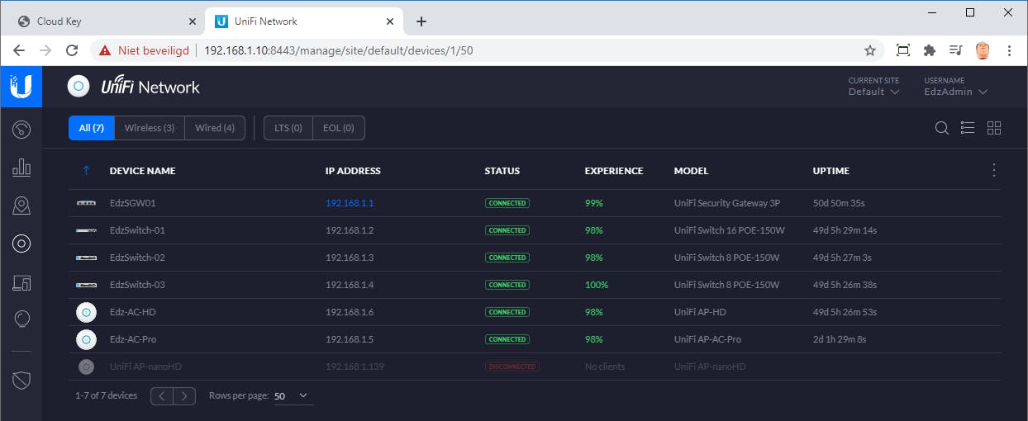This screenshot has height=421, width=1028.
Task: Select the Devices sidebar icon
Action: (21, 243)
